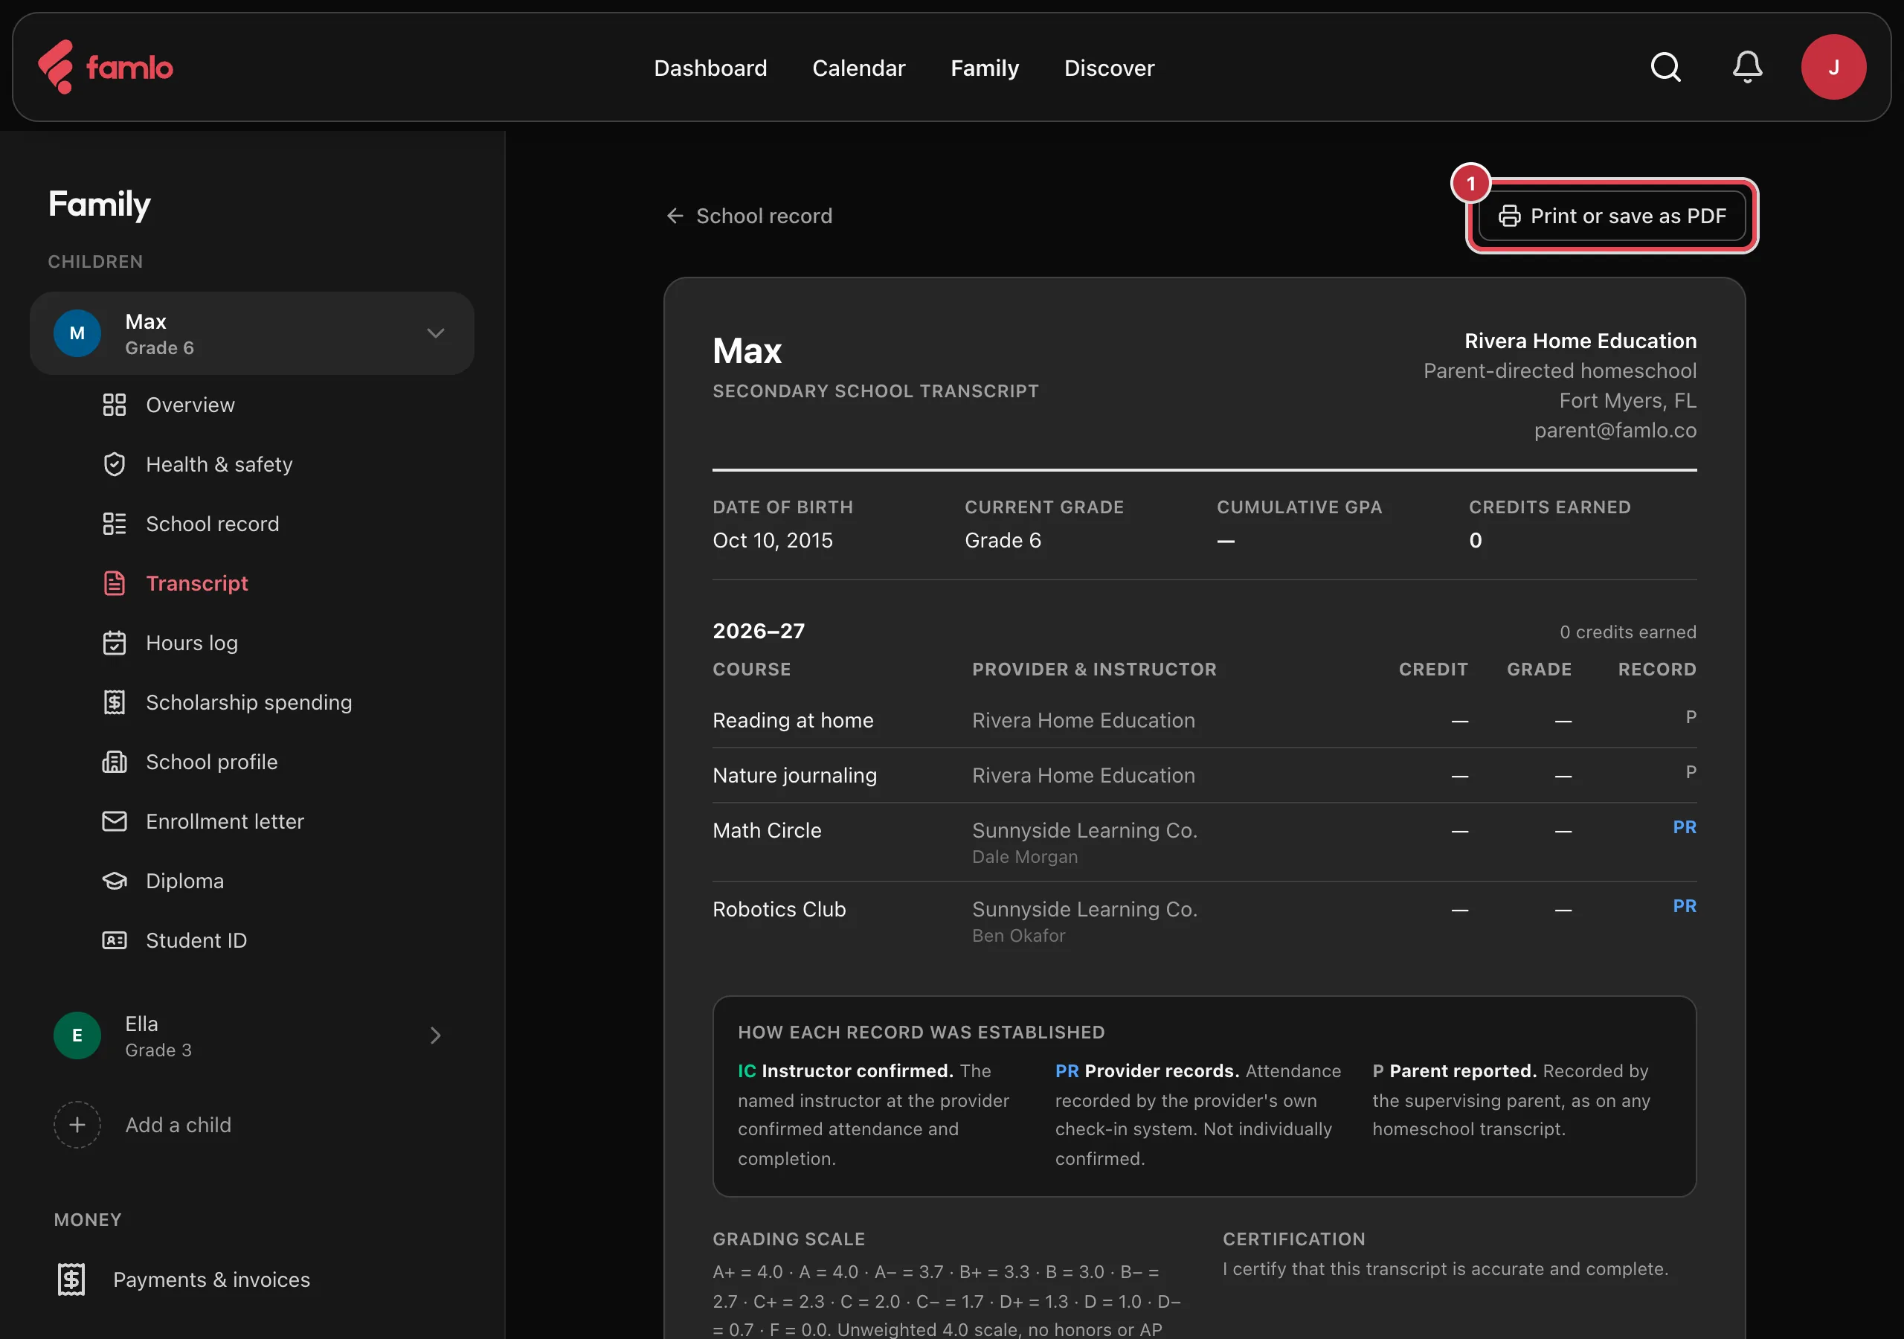This screenshot has width=1904, height=1339.
Task: Click Print or save as PDF button
Action: (x=1612, y=216)
